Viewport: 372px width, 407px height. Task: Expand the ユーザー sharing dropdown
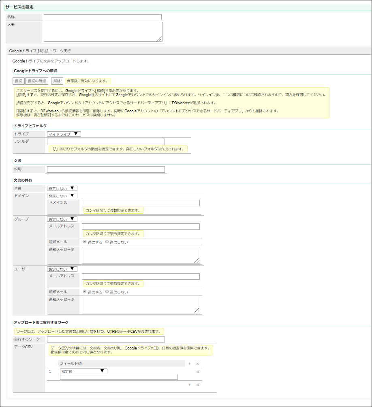click(x=62, y=269)
